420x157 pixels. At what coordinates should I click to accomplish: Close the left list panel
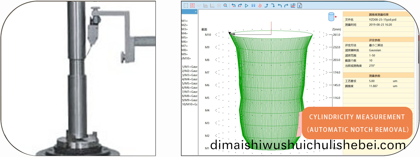[196, 12]
